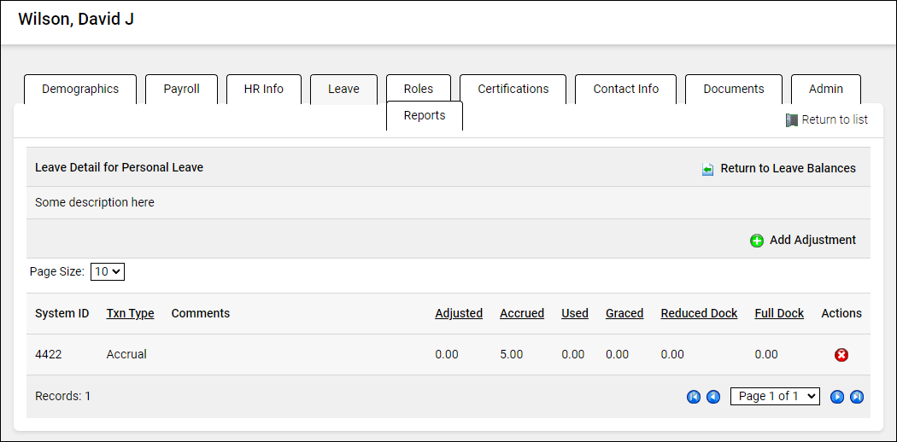
Task: Sort table by Reduced Dock column
Action: point(699,313)
